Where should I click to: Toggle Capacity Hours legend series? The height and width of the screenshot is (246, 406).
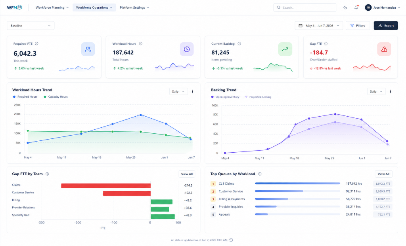tap(56, 97)
